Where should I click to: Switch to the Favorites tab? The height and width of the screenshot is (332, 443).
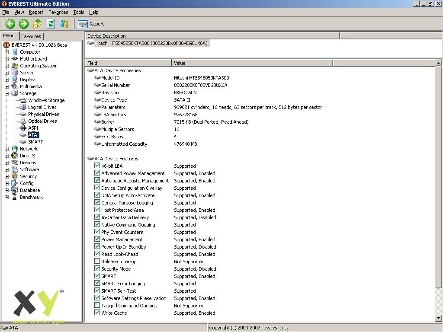coord(31,36)
